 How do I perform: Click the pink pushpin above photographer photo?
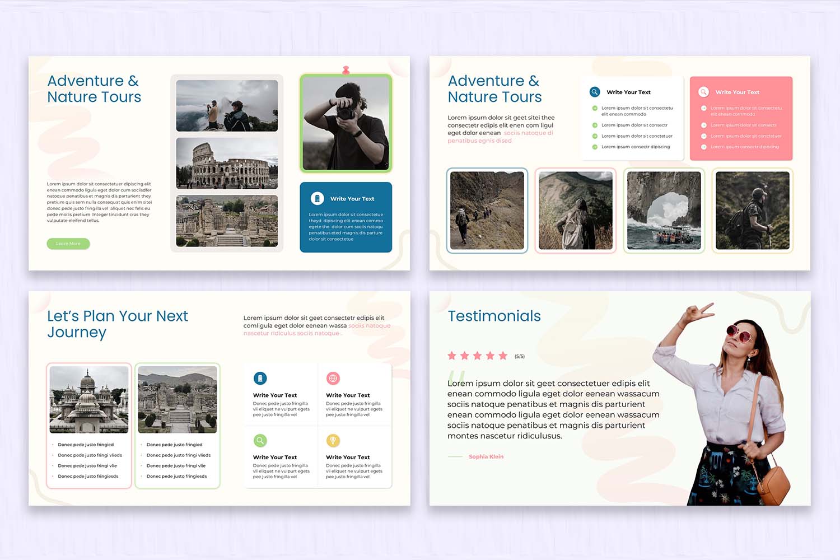346,70
